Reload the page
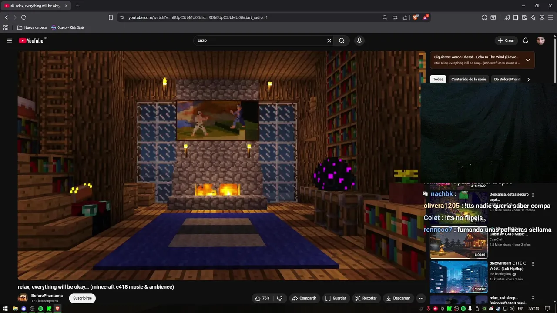This screenshot has height=313, width=557. tap(23, 17)
